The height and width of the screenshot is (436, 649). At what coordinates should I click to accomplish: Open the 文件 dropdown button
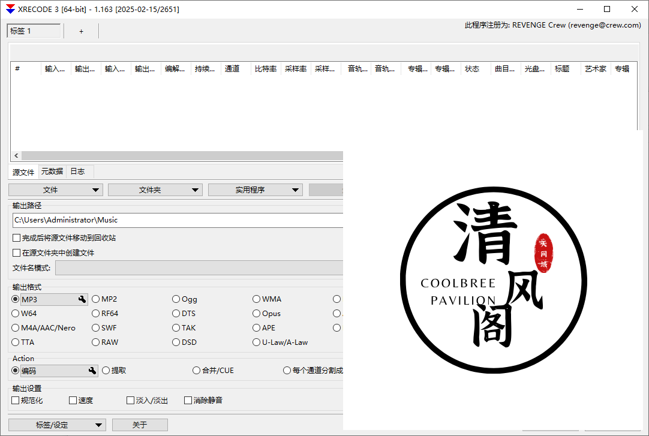55,190
